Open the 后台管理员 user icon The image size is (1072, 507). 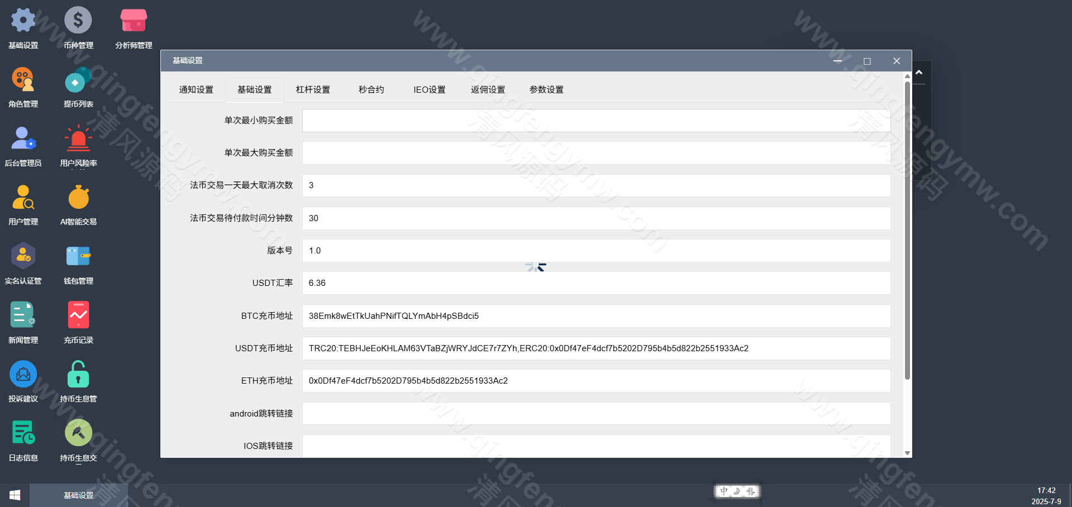click(23, 138)
